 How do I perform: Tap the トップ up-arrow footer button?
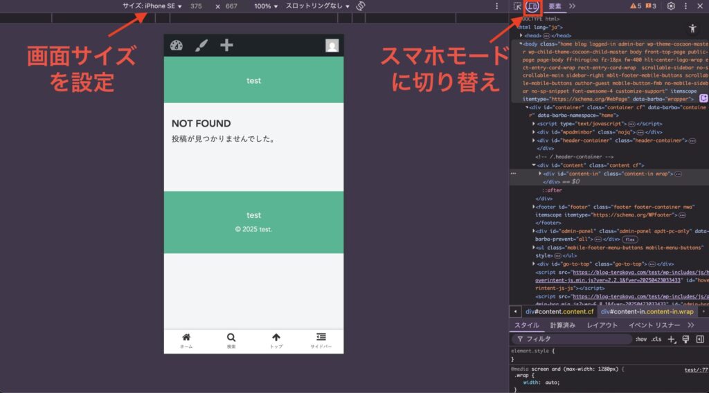276,340
